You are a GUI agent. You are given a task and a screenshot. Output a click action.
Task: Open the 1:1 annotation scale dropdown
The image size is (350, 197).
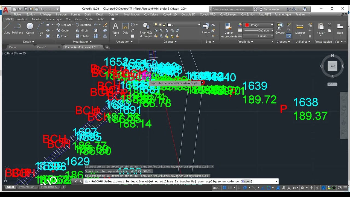(296, 188)
